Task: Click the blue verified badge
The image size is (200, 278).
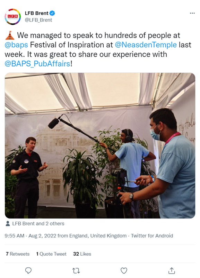Action: click(x=52, y=13)
